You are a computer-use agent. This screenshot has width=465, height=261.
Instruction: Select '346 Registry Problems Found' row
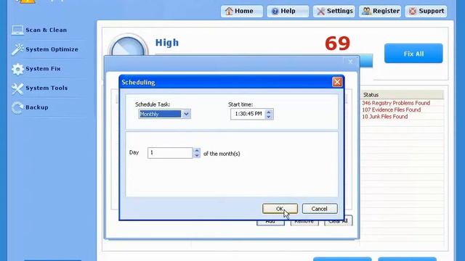(396, 103)
